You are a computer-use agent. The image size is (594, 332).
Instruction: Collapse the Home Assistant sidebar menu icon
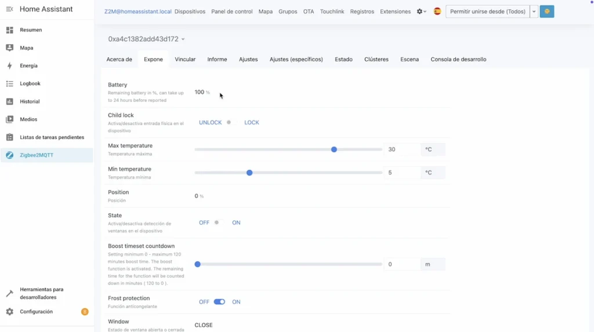coord(9,9)
